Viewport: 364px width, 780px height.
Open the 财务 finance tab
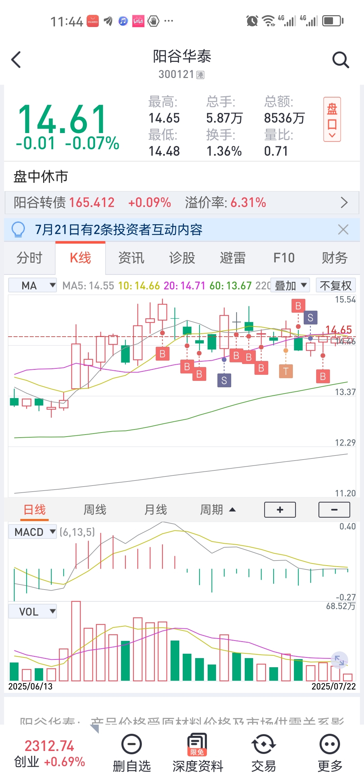click(334, 258)
